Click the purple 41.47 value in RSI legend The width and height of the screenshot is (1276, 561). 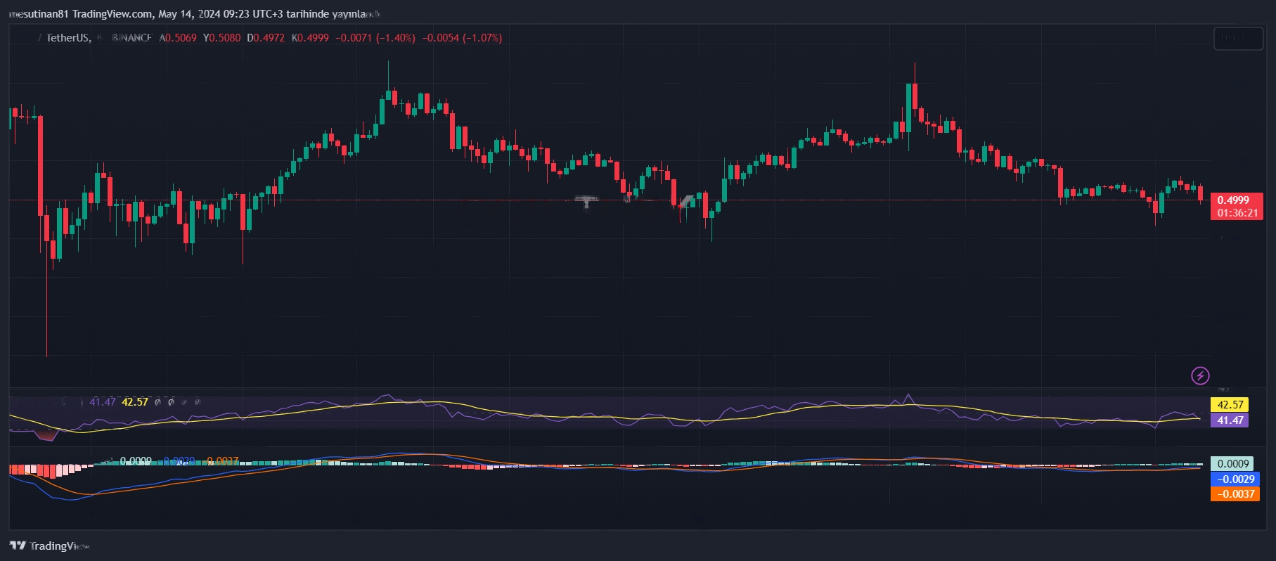(103, 402)
